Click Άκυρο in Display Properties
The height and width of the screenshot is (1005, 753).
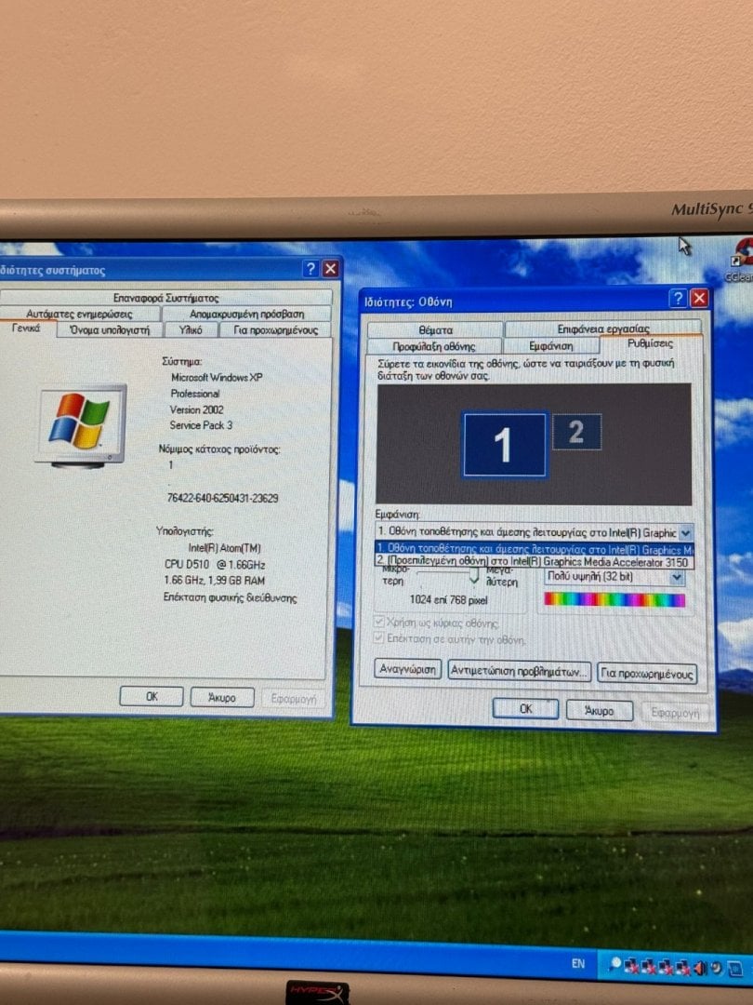click(x=599, y=710)
